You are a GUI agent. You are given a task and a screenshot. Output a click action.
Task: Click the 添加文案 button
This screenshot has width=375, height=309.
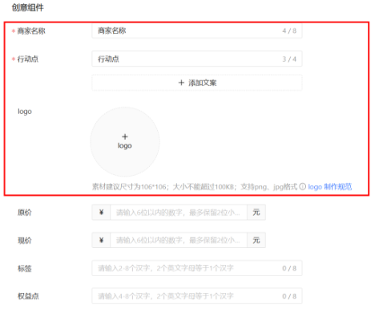click(197, 83)
